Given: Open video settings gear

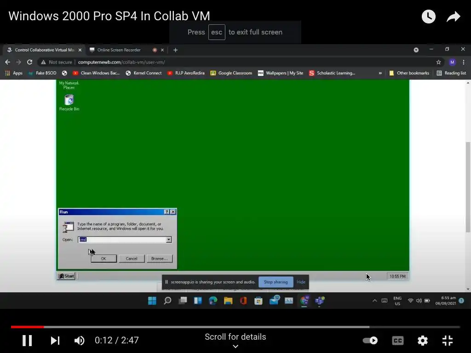Looking at the screenshot, I should [x=422, y=341].
